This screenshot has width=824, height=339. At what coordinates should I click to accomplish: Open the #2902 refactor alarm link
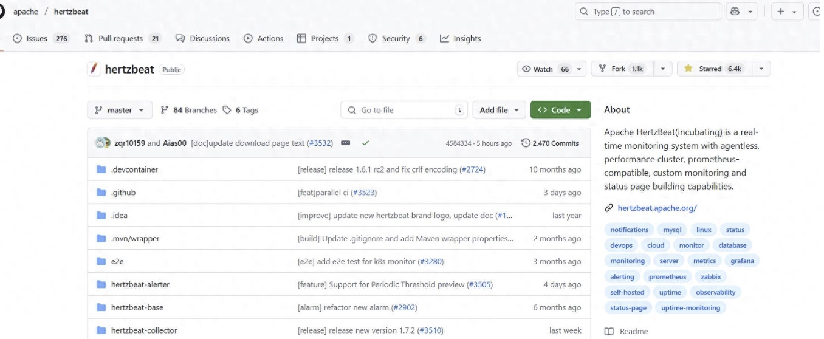404,307
